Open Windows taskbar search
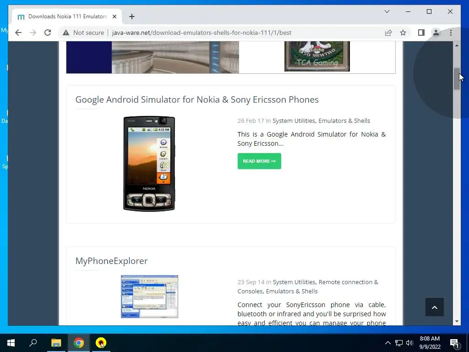469x352 pixels. [x=33, y=343]
